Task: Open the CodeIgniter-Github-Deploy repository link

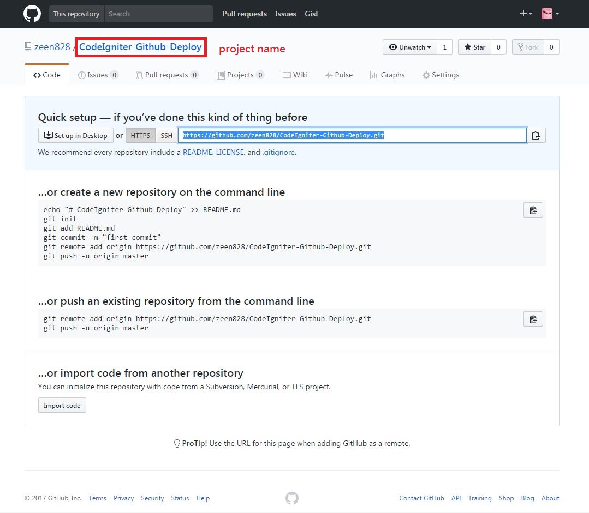Action: (x=140, y=47)
